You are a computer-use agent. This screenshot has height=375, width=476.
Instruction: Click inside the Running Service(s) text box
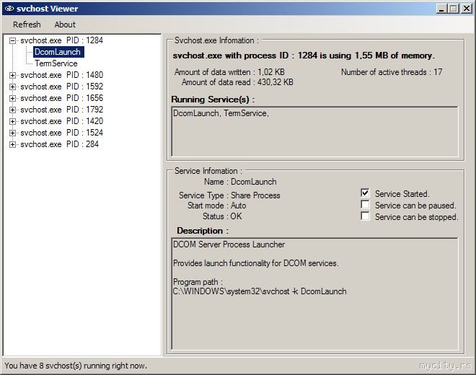coord(314,131)
